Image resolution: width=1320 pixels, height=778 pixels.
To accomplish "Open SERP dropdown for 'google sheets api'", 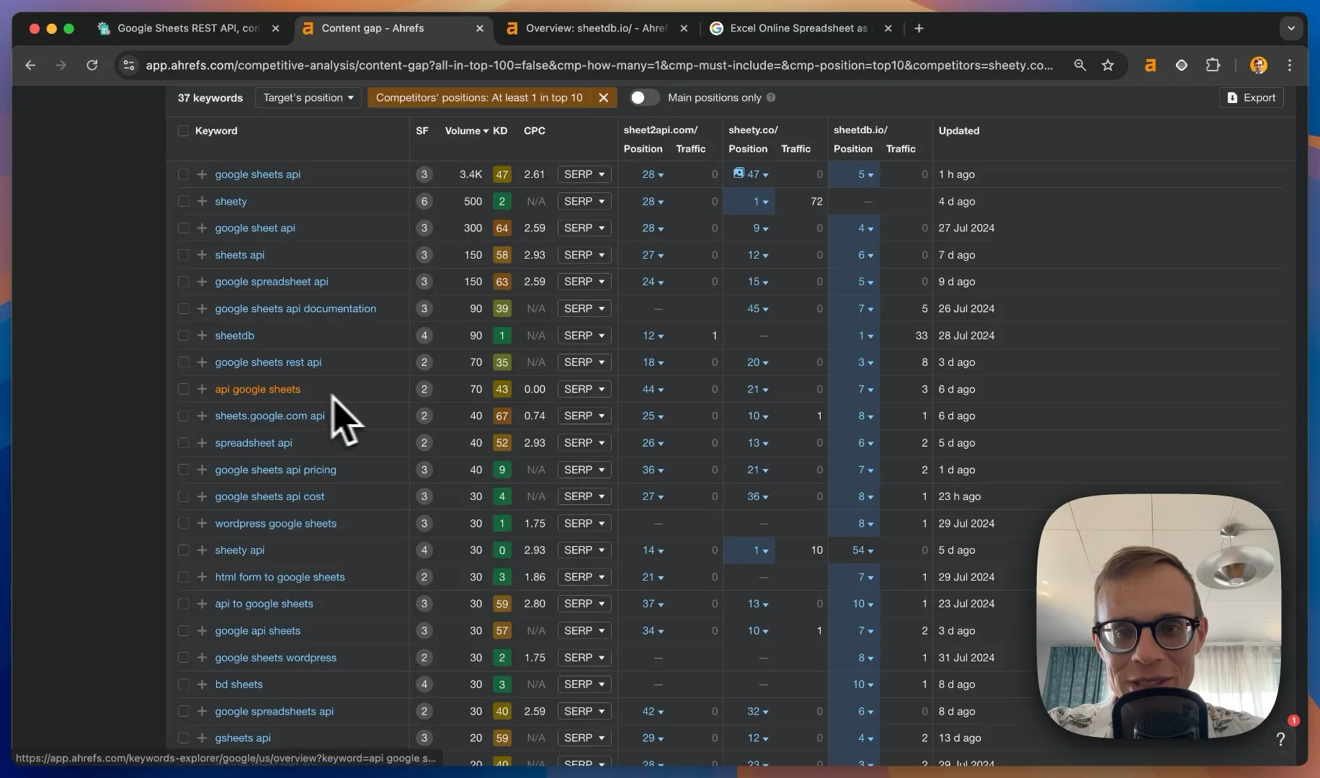I will tap(584, 174).
